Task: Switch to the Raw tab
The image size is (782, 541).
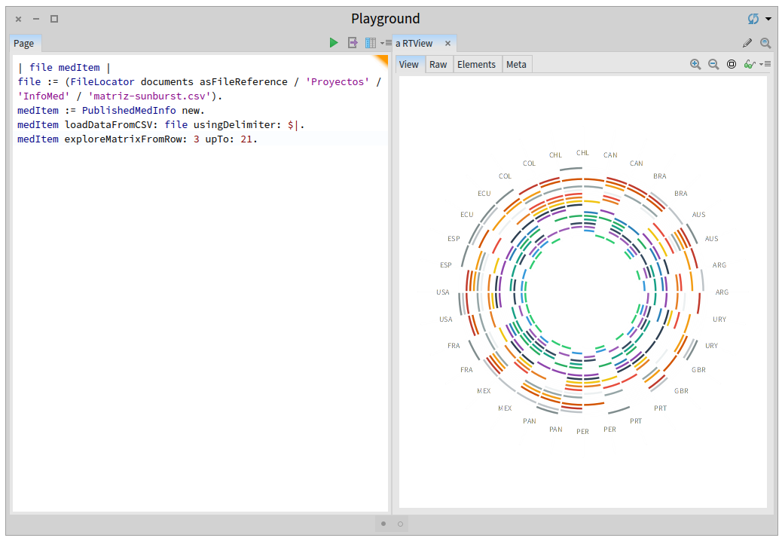Action: 438,64
